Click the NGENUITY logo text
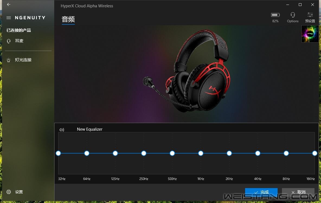 (x=30, y=18)
